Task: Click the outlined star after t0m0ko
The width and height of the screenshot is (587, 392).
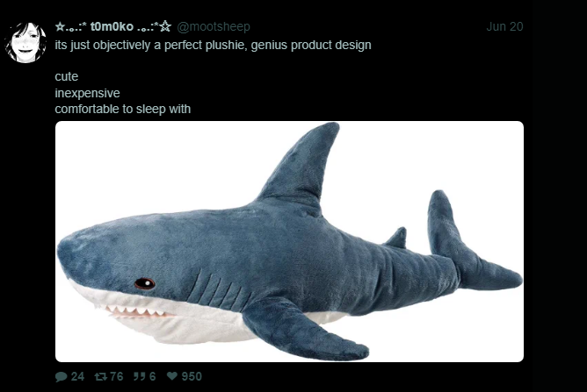Action: coord(165,26)
